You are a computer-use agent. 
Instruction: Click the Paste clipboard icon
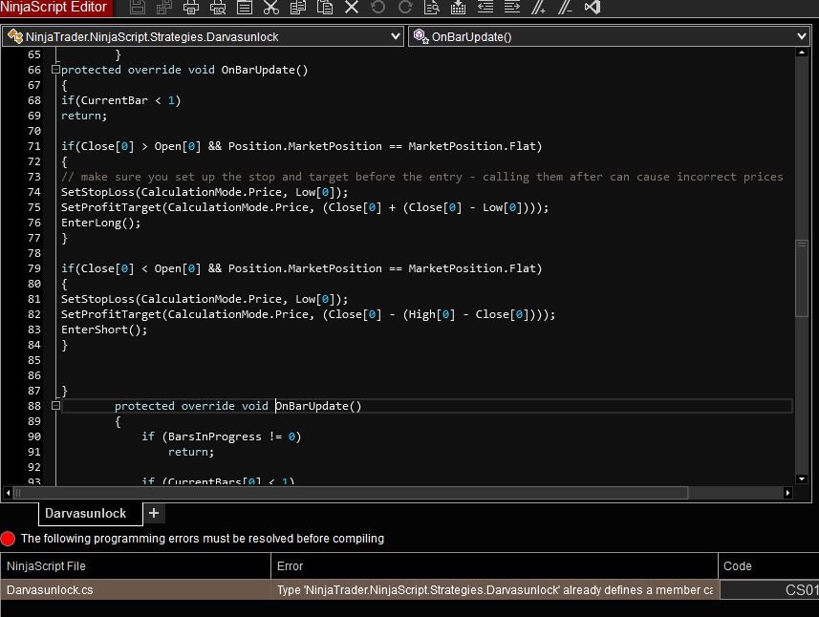point(325,8)
